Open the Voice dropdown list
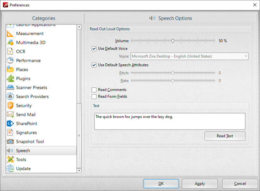 [189, 56]
